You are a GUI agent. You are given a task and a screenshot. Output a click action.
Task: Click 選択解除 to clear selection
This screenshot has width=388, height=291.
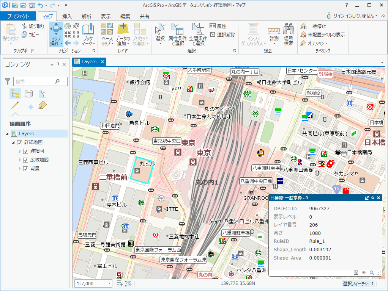click(x=223, y=34)
